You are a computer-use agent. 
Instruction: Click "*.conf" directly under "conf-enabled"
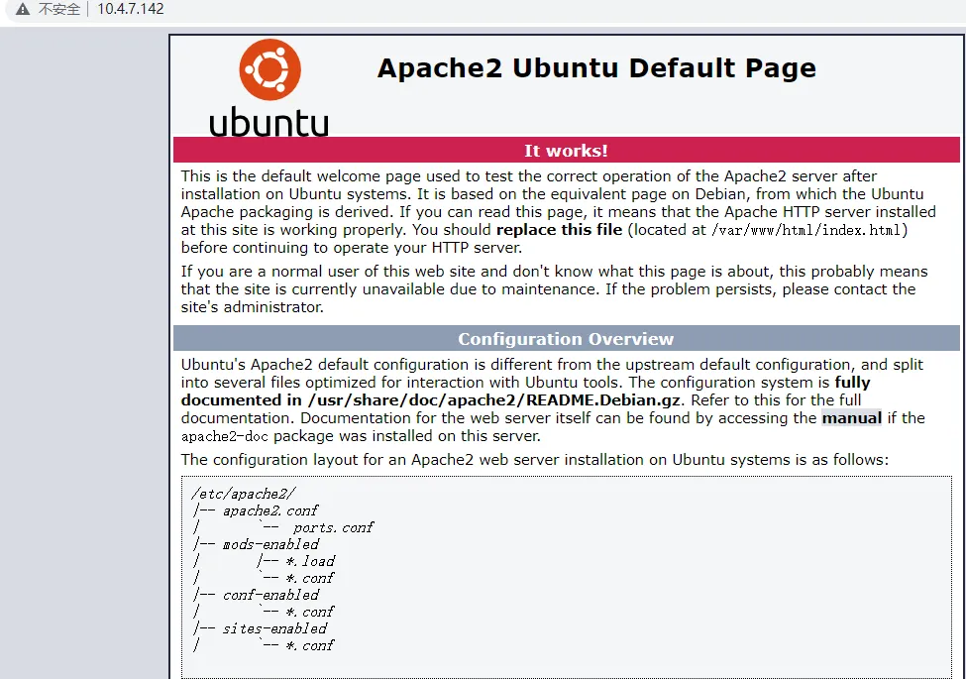coord(310,612)
